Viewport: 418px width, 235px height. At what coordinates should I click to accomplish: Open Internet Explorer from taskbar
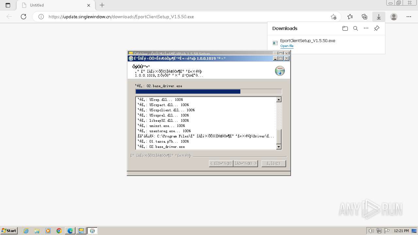[x=26, y=231]
